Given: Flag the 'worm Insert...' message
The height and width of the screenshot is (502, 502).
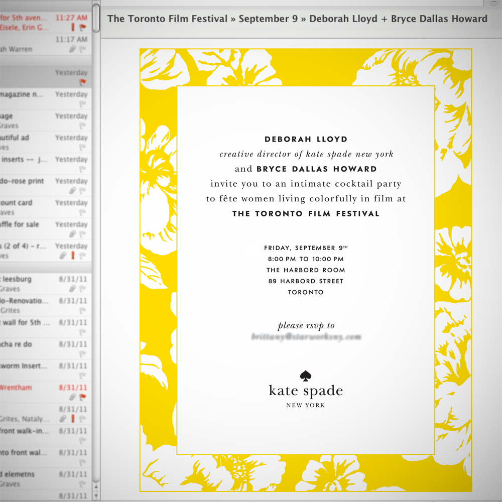Looking at the screenshot, I should (x=83, y=375).
